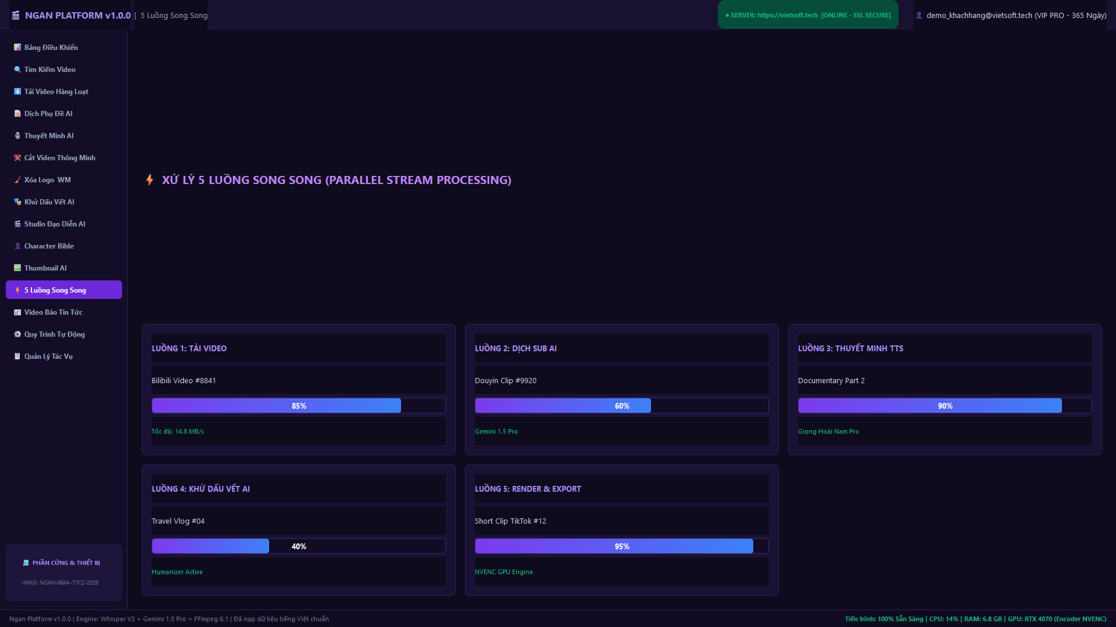Screen dimensions: 1116x627
Task: Click the Bilibili Video #8841 entry
Action: click(x=184, y=381)
